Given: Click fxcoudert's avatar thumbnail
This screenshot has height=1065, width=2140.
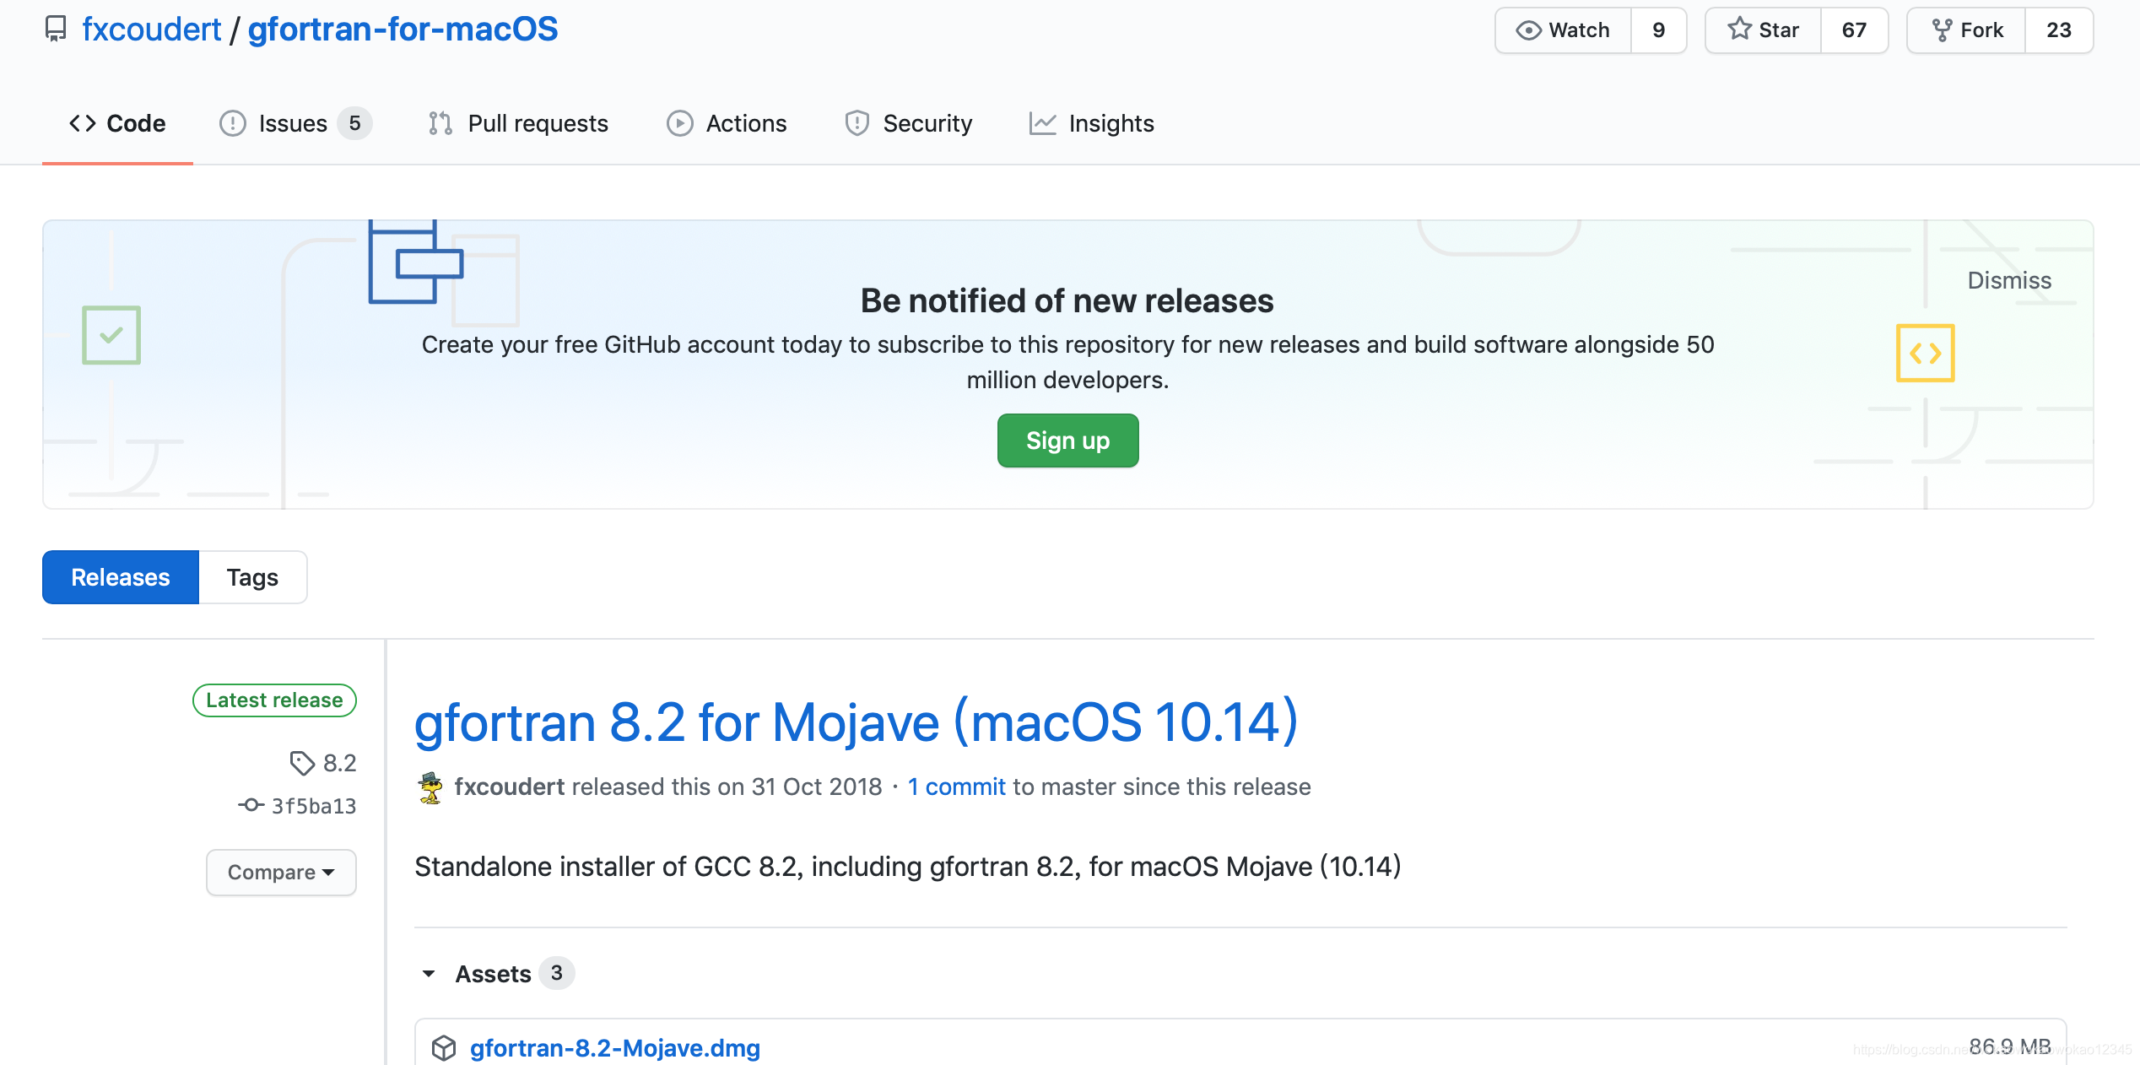Looking at the screenshot, I should 430,787.
